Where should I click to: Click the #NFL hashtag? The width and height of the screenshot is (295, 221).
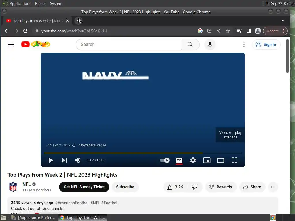[x=95, y=203]
